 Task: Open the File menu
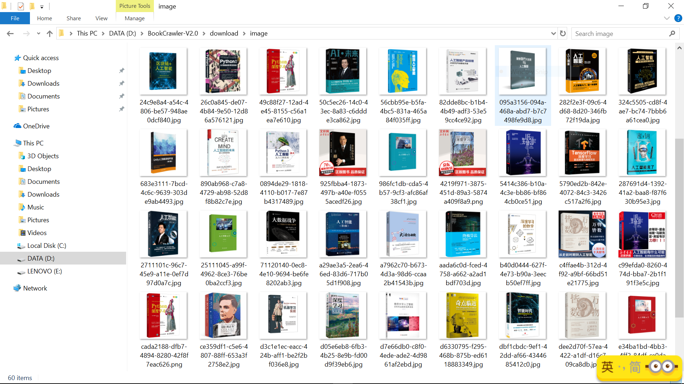point(15,18)
